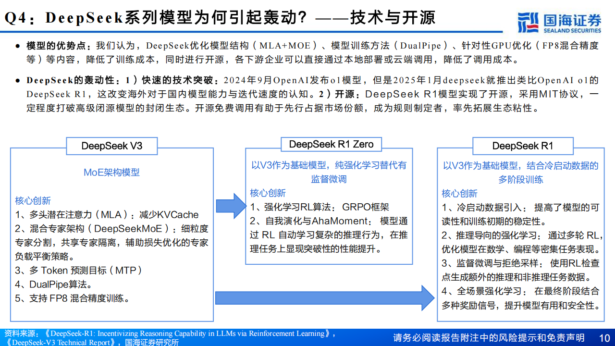615x346 pixels.
Task: Click '纯强化学习替代有监督微调' subtitle in R1 Zero box
Action: pyautogui.click(x=329, y=172)
